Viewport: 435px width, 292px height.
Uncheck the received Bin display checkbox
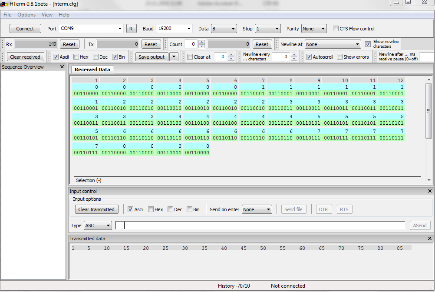(x=115, y=57)
